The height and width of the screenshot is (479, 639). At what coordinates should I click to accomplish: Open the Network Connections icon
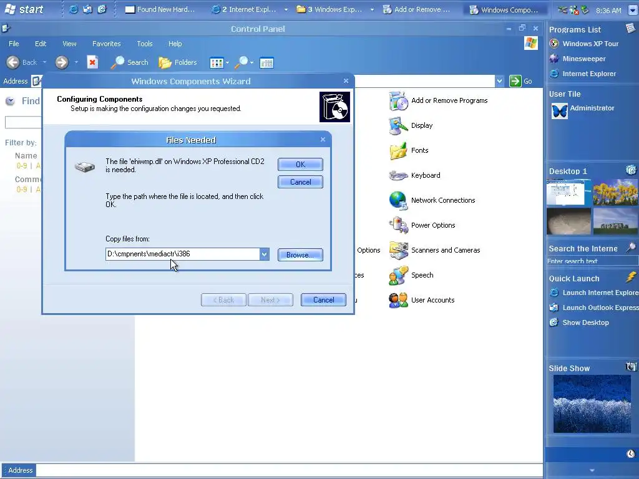[x=398, y=200]
